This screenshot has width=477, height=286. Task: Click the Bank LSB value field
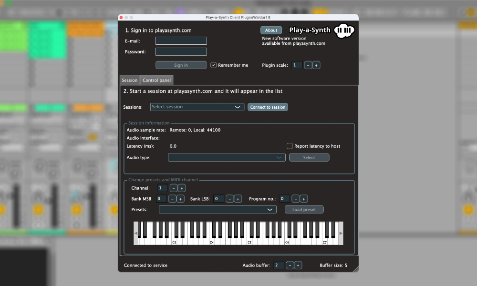click(219, 199)
